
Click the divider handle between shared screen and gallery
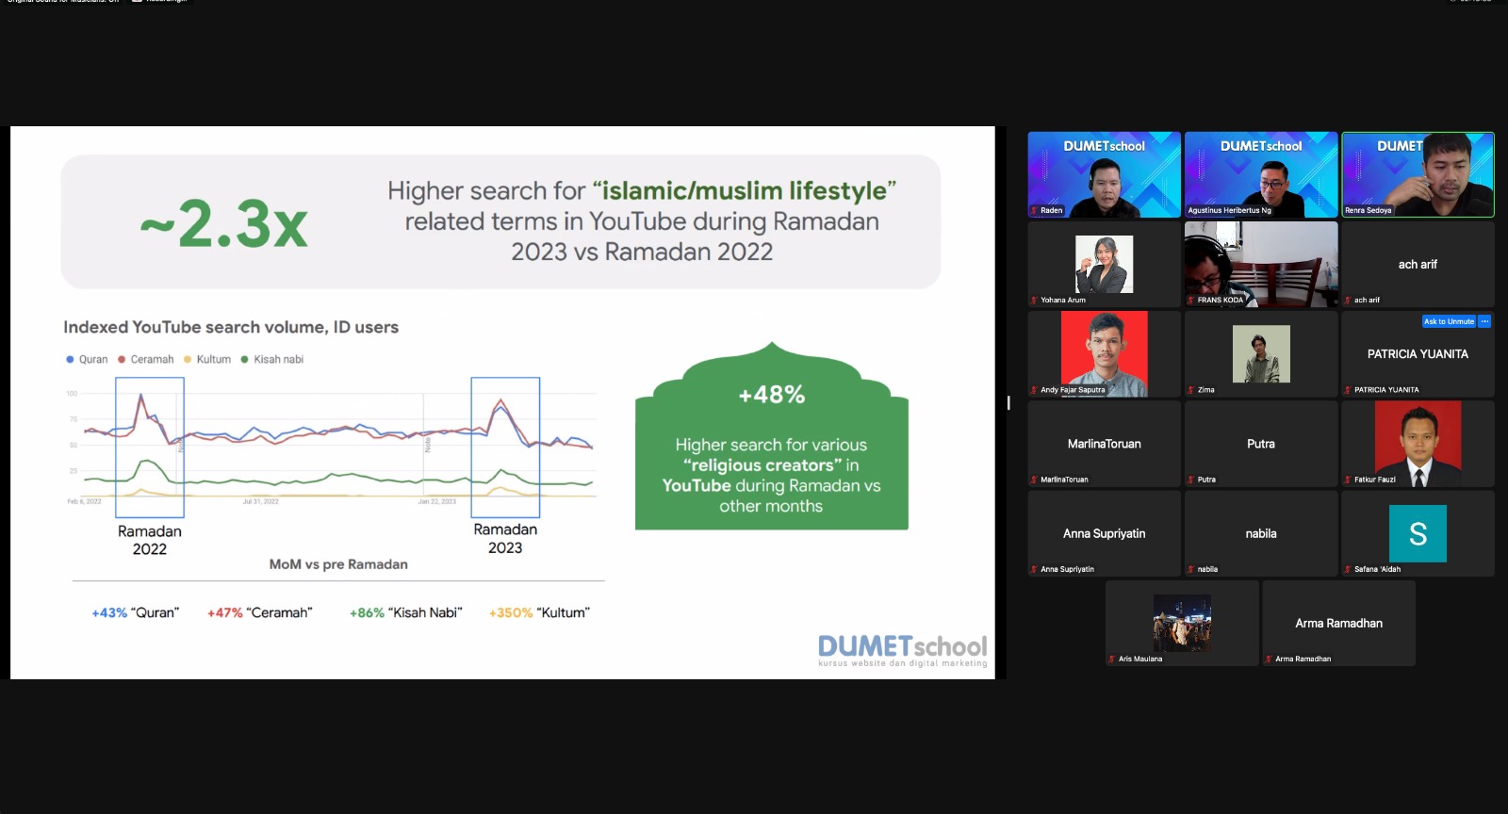[1008, 402]
